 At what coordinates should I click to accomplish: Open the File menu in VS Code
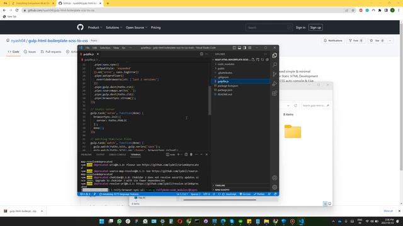coord(88,48)
